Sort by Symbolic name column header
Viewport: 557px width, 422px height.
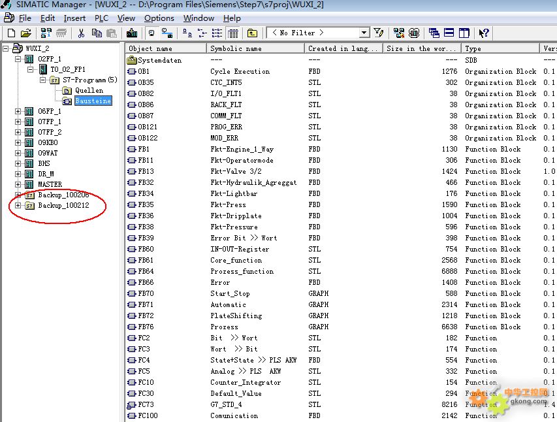click(x=255, y=48)
